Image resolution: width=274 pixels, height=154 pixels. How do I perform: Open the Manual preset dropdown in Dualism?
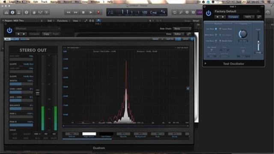coord(38,28)
